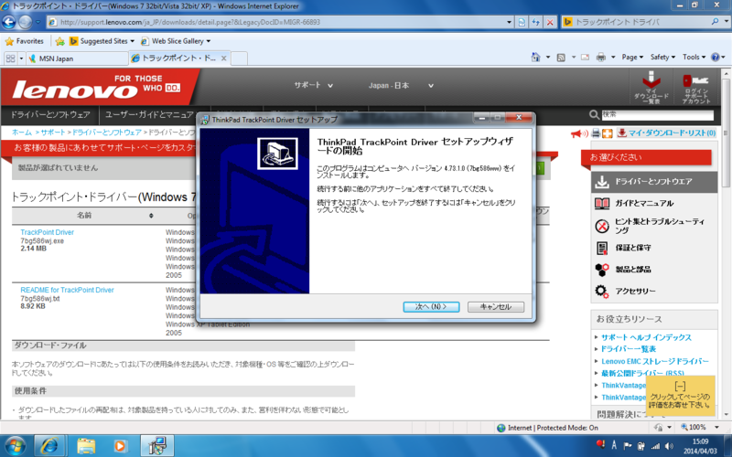
Task: Select ドライバーとソフトウェア in sidebar
Action: 654,182
